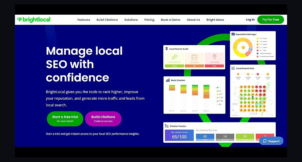
Task: Visit the Bright Ideas section
Action: [x=215, y=20]
